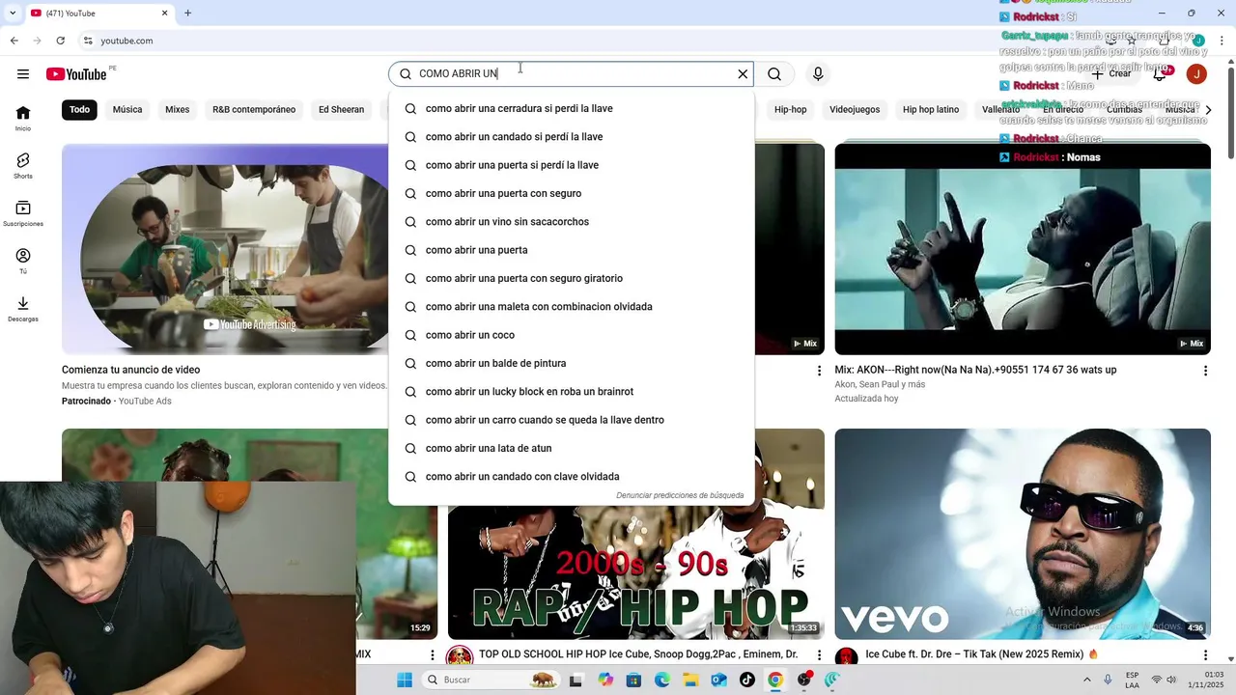1236x695 pixels.
Task: Choose suggestion 'como abrir un candado si perdí la llave'
Action: coord(572,137)
